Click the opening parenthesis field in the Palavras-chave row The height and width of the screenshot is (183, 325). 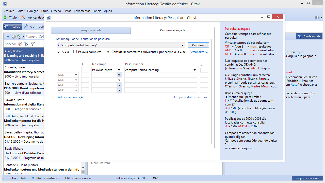click(x=85, y=70)
